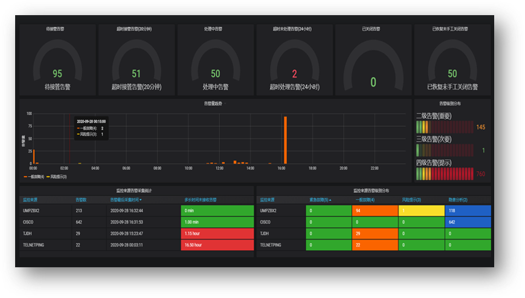Click the timestamp 2020-09-28 16:31:53
525x298 pixels.
coord(126,222)
